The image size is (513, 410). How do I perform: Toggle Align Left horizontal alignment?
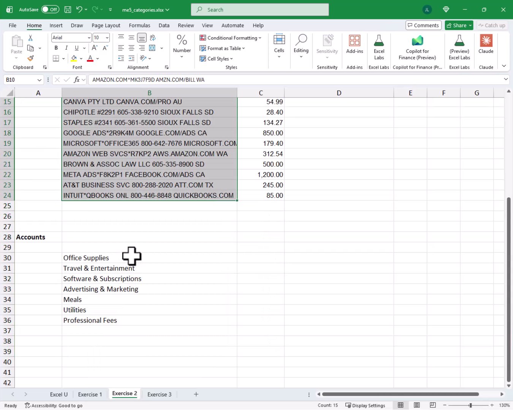pos(121,48)
